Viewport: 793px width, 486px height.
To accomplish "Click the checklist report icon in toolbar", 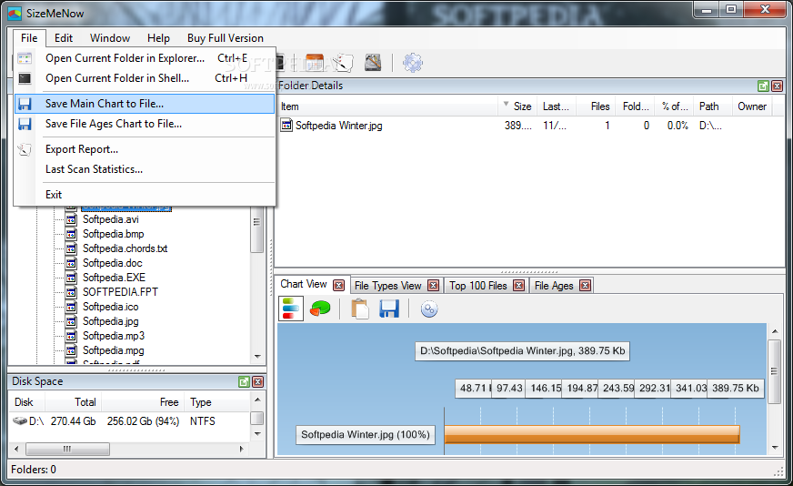I will pos(344,63).
